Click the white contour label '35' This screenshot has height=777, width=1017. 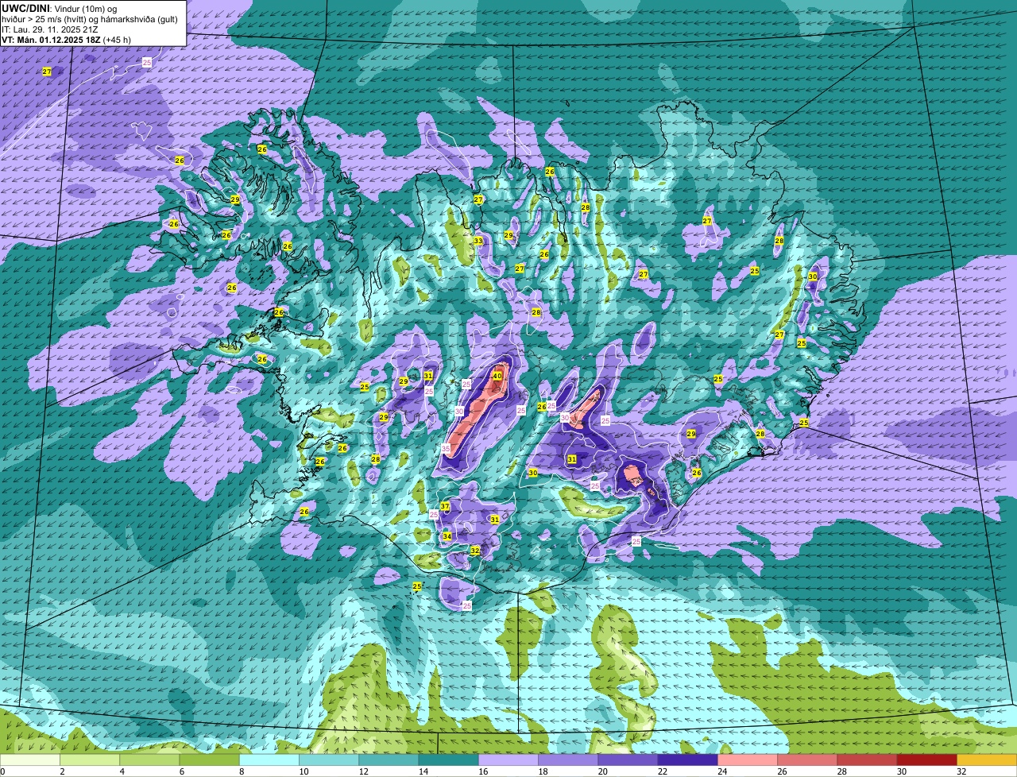[446, 449]
